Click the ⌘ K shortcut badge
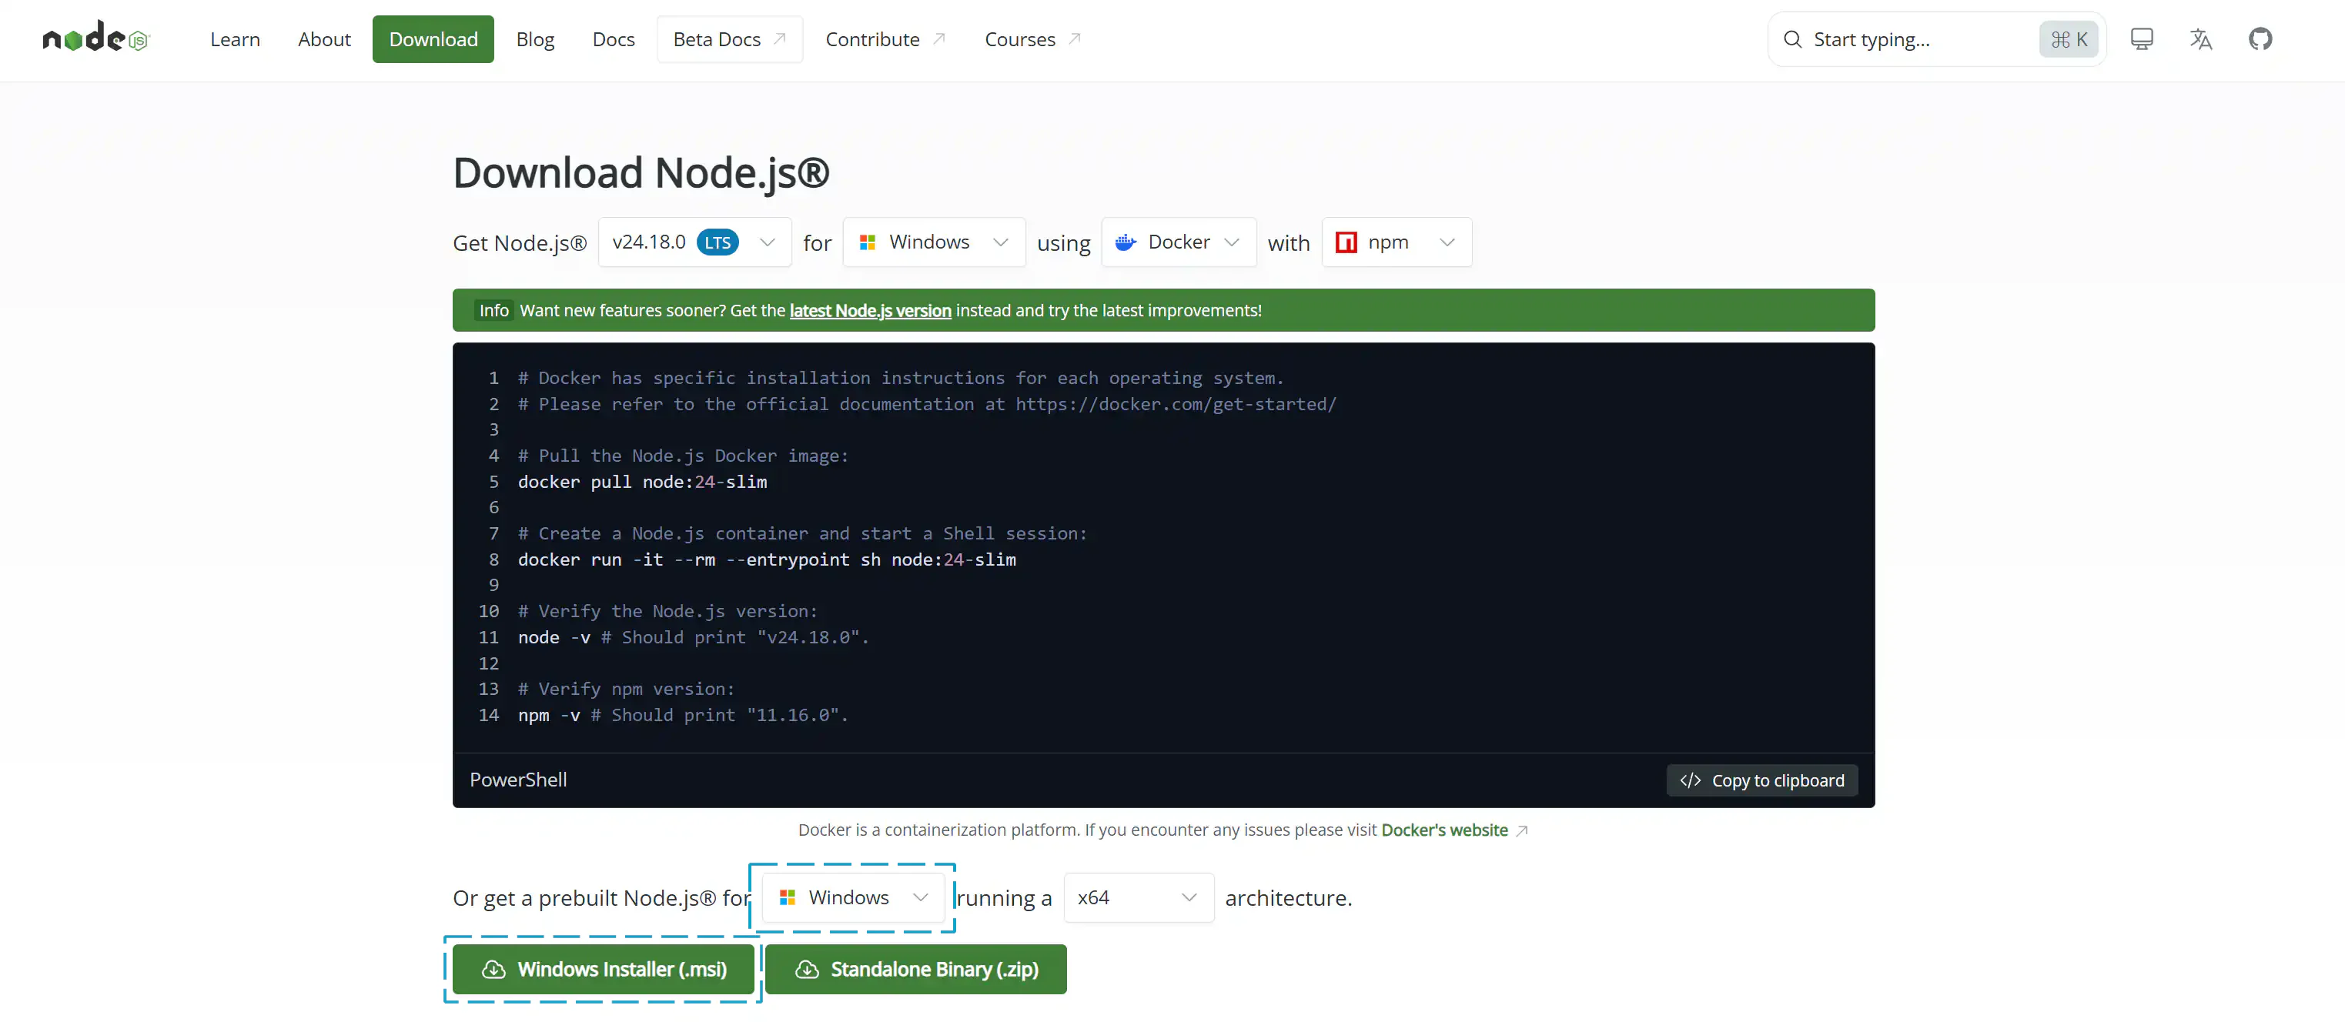This screenshot has height=1022, width=2345. (x=2069, y=39)
